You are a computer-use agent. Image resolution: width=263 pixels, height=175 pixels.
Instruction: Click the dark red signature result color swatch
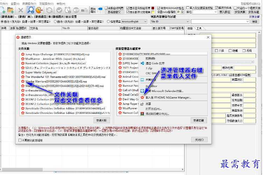click(x=153, y=8)
